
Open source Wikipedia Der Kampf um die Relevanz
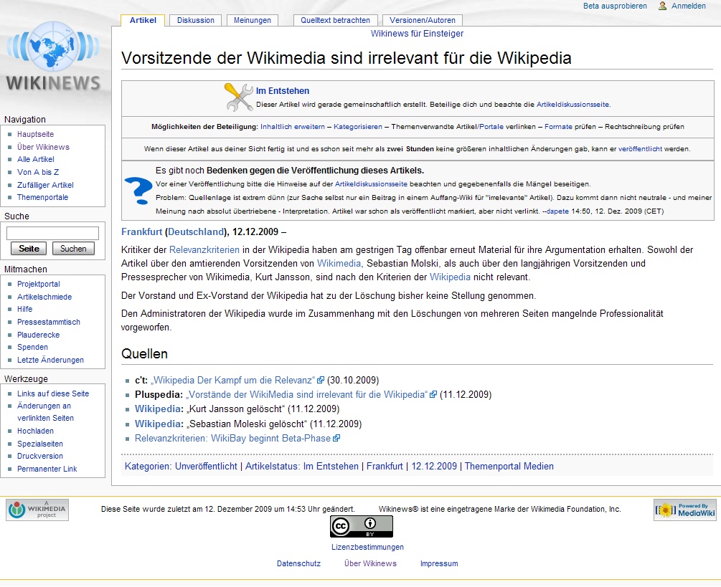[233, 381]
